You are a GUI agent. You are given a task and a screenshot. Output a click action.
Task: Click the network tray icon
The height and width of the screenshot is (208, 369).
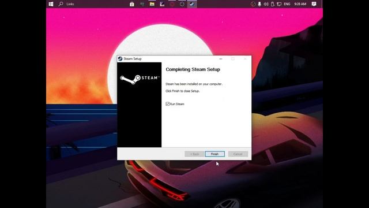point(279,4)
